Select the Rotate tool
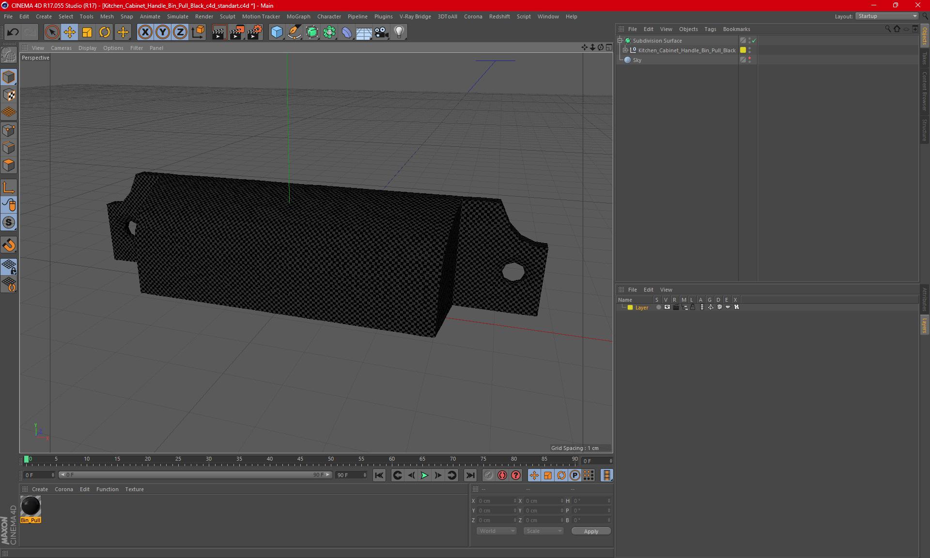The width and height of the screenshot is (930, 558). 105,32
